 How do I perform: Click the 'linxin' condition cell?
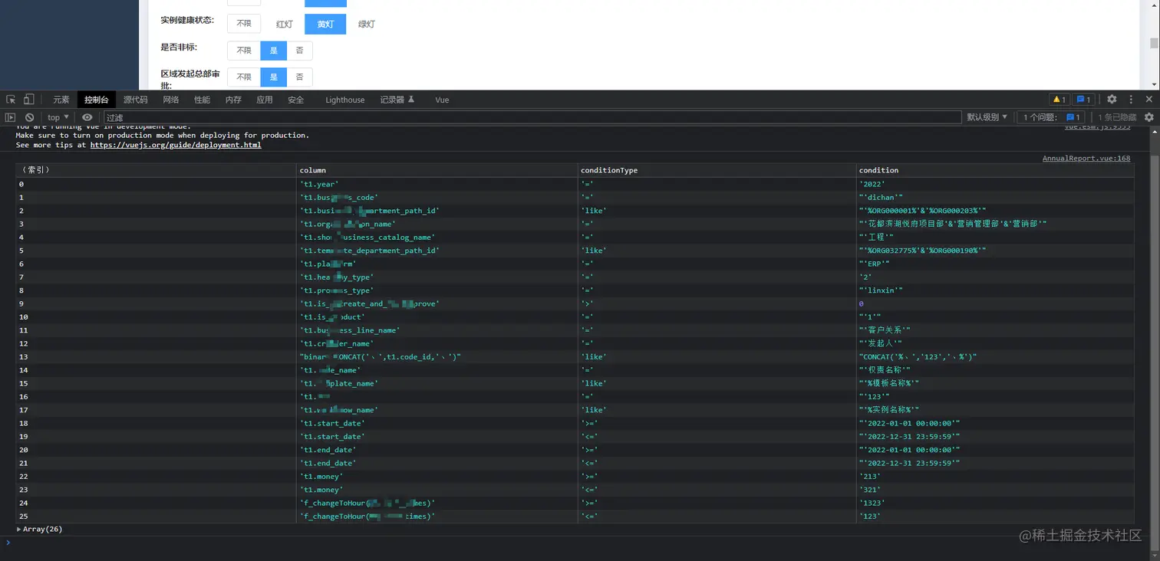[x=995, y=290]
